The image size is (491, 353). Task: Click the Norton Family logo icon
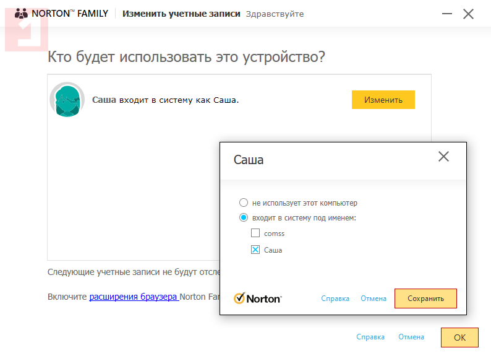[x=20, y=14]
